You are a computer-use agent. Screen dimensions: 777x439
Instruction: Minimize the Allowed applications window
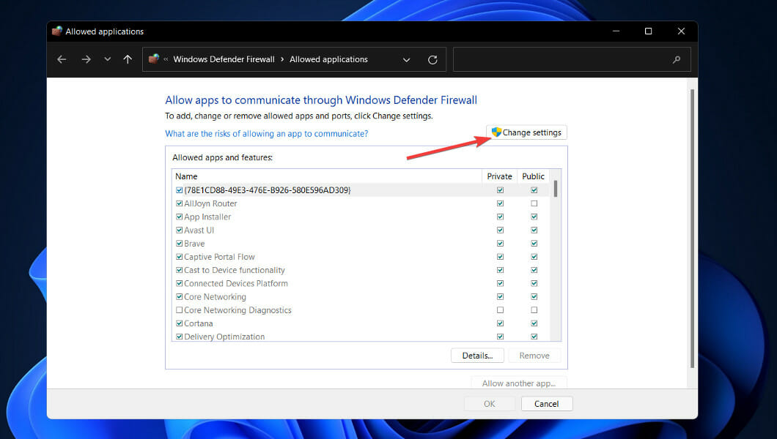(616, 31)
